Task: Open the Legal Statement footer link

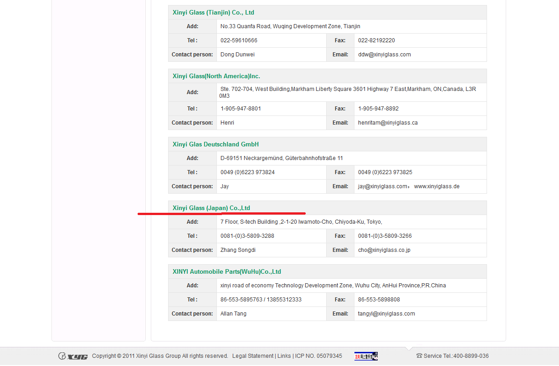Action: click(x=252, y=356)
